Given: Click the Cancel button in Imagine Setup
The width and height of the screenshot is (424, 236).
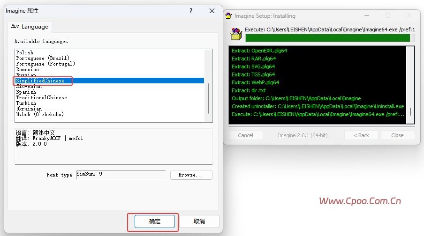Looking at the screenshot, I should click(245, 135).
